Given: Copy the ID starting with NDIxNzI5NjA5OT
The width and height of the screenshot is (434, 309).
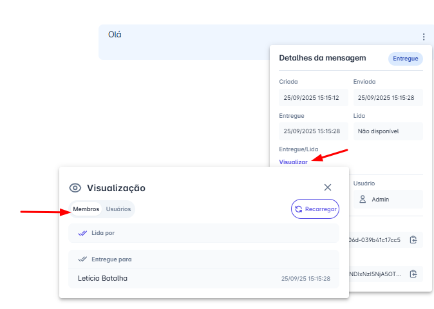Looking at the screenshot, I should 413,274.
